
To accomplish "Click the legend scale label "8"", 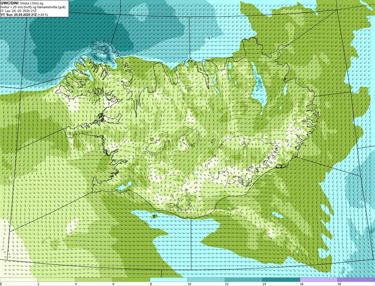I will pyautogui.click(x=151, y=284).
